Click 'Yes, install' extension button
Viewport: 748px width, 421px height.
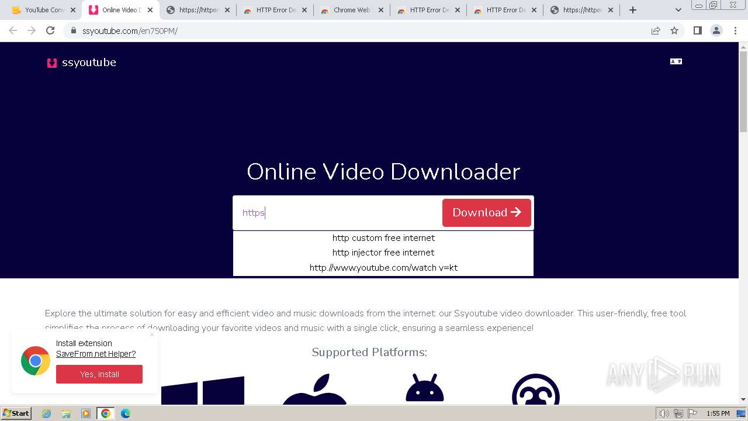99,374
